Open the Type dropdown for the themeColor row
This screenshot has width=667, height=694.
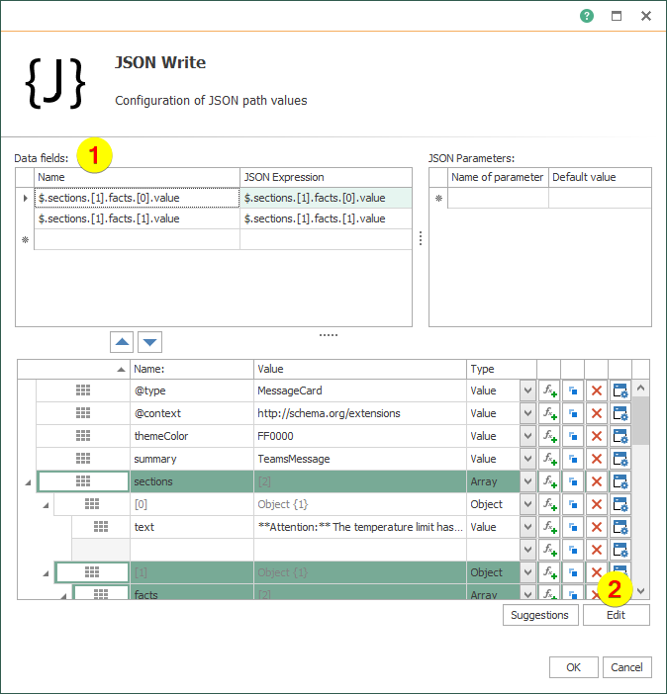(x=527, y=436)
